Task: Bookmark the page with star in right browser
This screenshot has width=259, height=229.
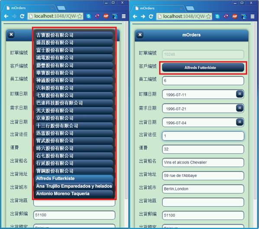Action: point(209,16)
